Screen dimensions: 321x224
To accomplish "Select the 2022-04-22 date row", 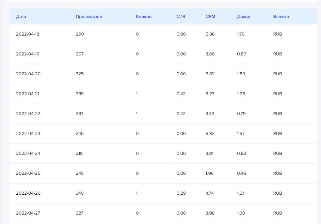I will tap(28, 113).
